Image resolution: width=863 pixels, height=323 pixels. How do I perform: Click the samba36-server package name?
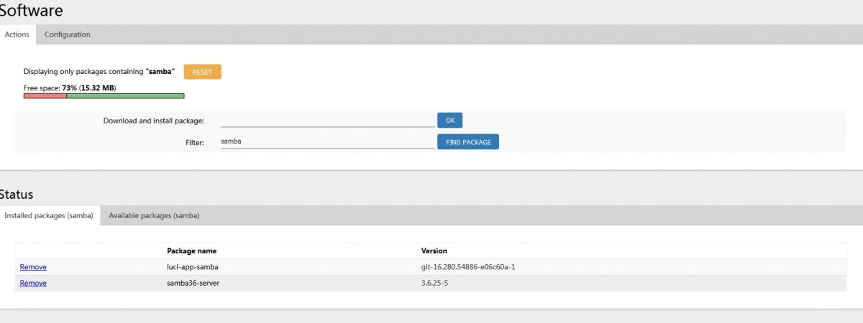[195, 283]
